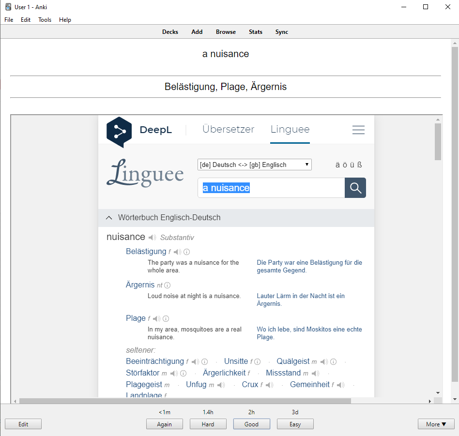Image resolution: width=459 pixels, height=436 pixels.
Task: Click the DeepL wordmark text
Action: tap(156, 130)
